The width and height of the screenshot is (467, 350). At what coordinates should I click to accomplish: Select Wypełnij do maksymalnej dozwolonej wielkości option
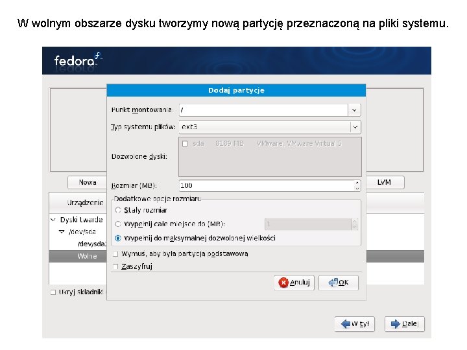pyautogui.click(x=118, y=238)
